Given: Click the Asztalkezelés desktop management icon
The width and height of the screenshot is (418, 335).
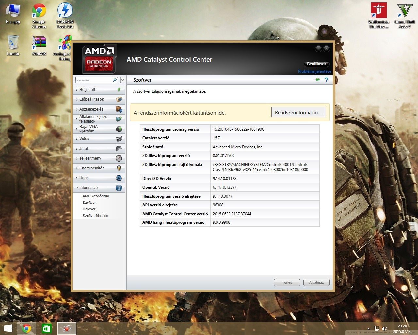Looking at the screenshot, I should pos(119,109).
